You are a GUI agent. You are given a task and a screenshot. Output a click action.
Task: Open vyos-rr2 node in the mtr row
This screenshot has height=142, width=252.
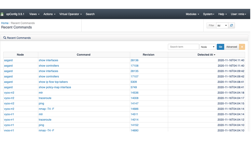(9, 93)
